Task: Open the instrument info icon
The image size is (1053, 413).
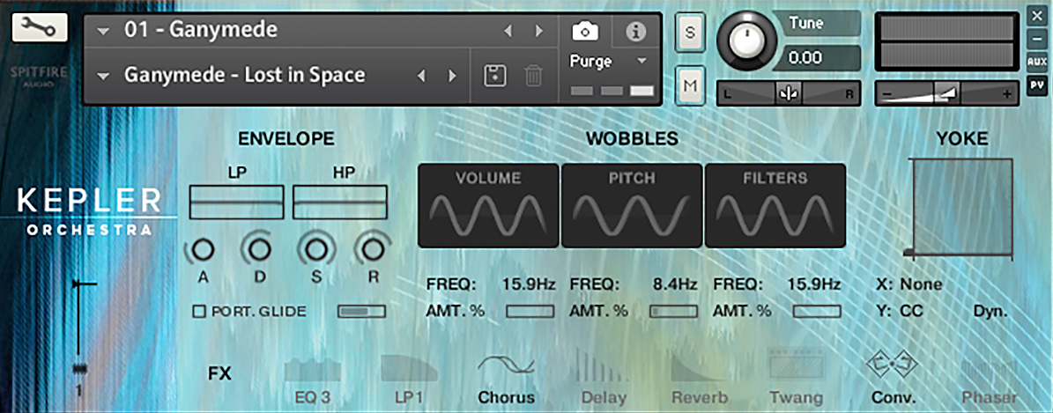Action: tap(635, 32)
